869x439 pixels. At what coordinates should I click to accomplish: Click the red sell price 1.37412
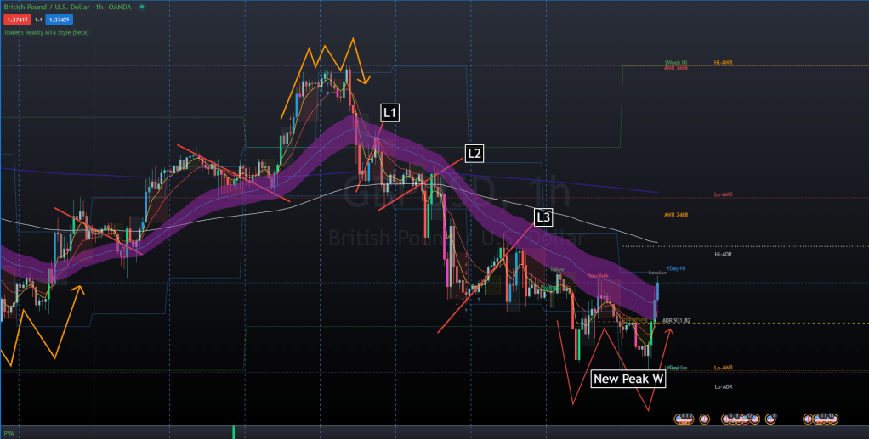pos(16,19)
